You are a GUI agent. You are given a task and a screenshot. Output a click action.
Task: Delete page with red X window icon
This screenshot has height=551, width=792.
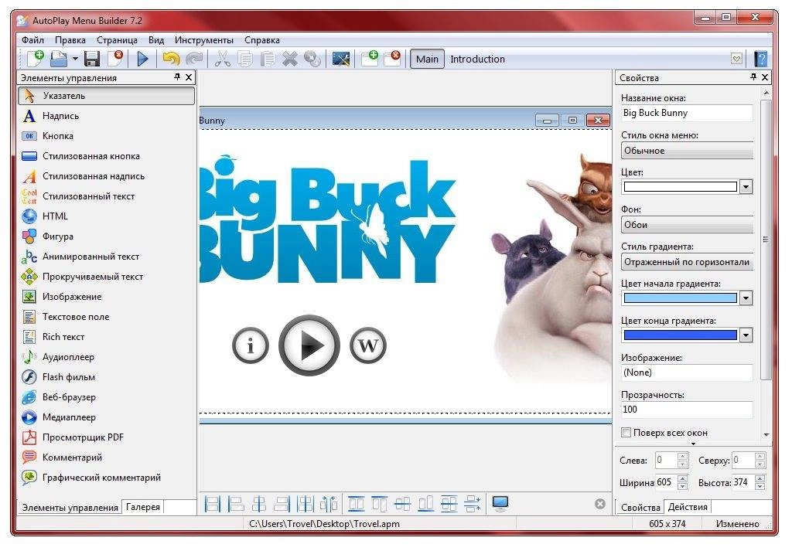[x=392, y=58]
